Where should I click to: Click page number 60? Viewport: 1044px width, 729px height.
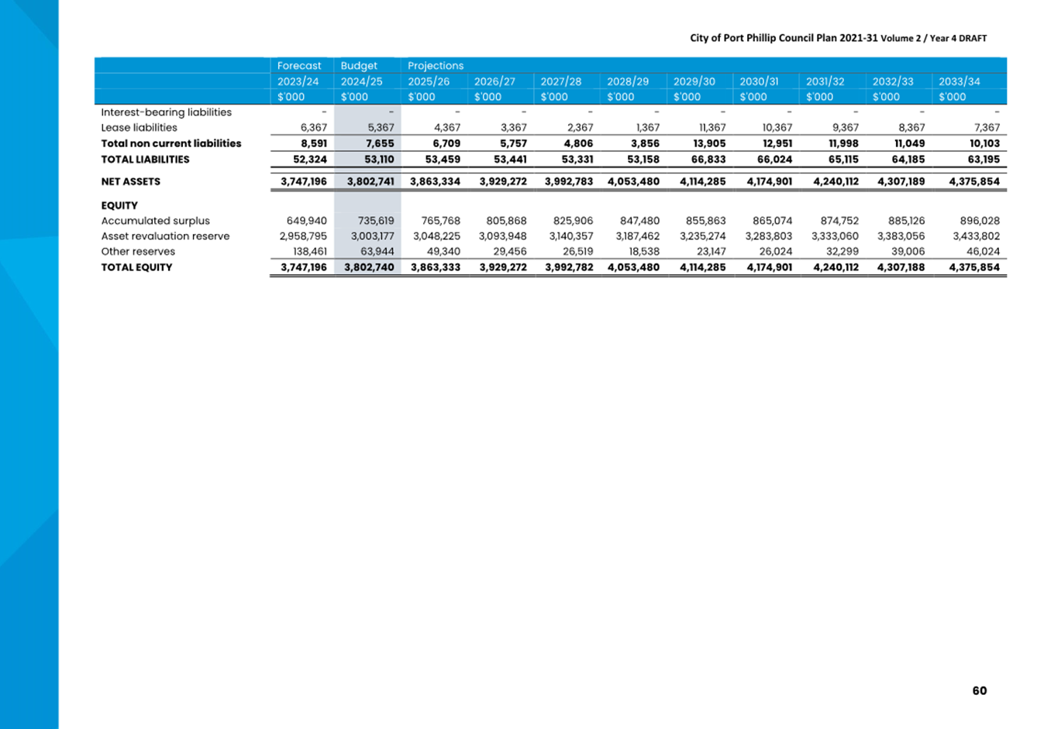(980, 690)
